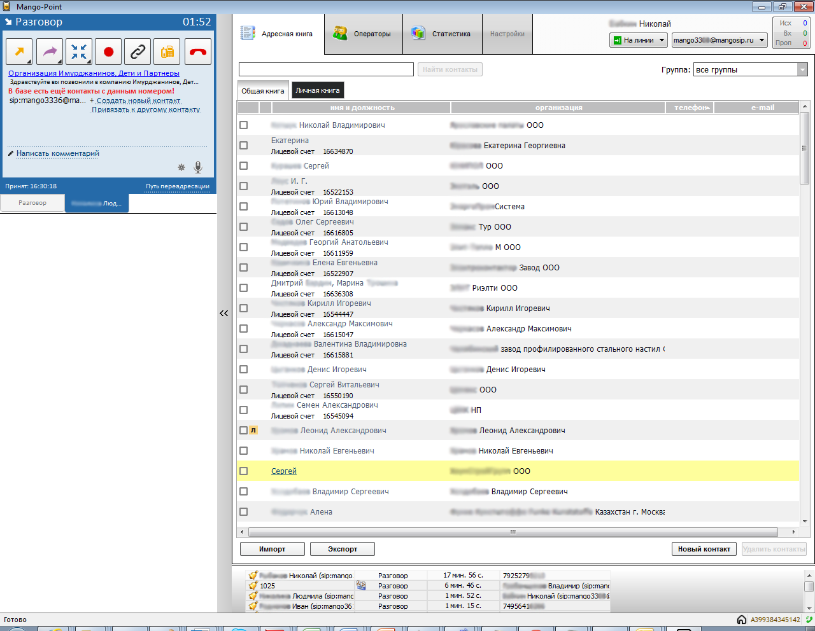The image size is (815, 631).
Task: Check the box next to Георгий Анатольевич
Action: pyautogui.click(x=243, y=247)
